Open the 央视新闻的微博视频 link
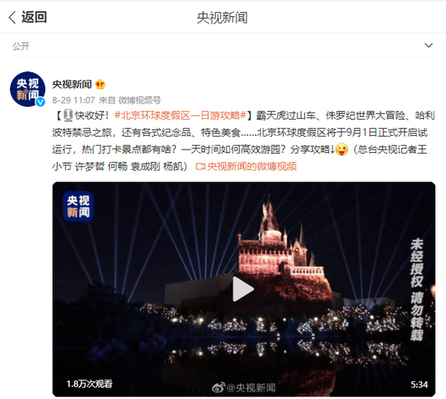Screen dimensions: 446x399 (251, 167)
